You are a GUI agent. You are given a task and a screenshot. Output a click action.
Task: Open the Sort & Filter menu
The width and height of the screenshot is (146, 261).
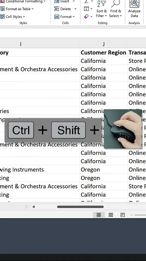click(x=101, y=9)
